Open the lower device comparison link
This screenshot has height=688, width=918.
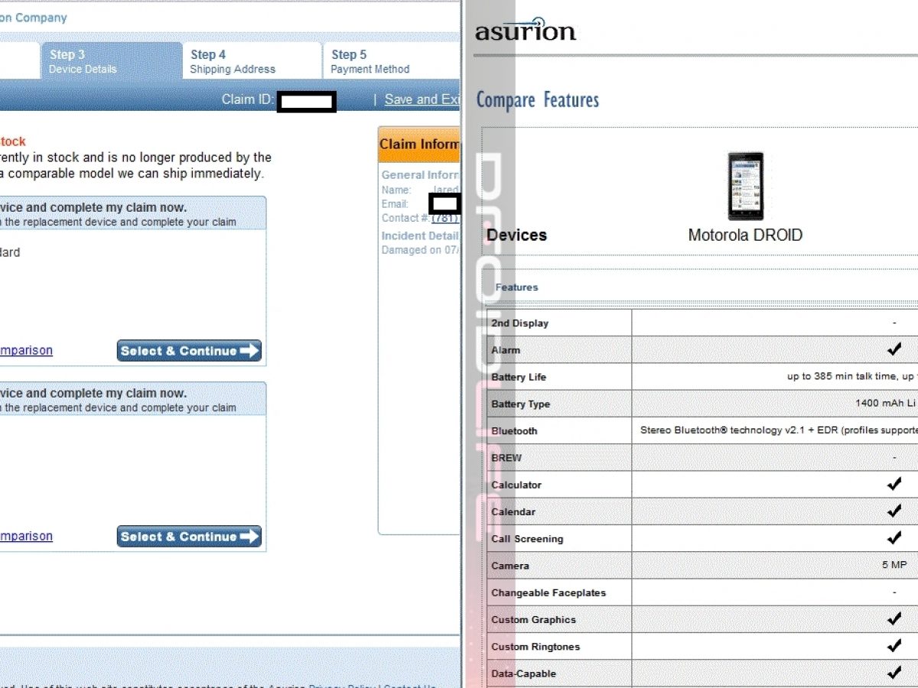[26, 536]
